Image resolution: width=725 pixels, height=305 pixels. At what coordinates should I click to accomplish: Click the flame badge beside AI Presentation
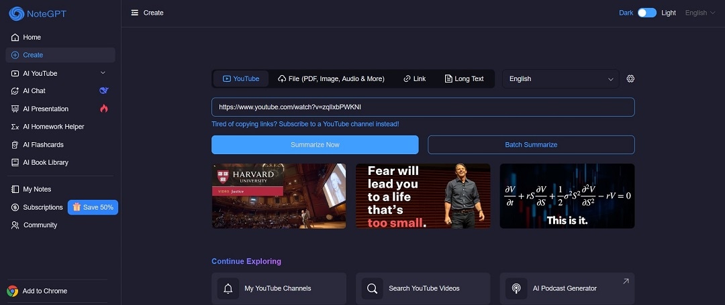tap(104, 109)
